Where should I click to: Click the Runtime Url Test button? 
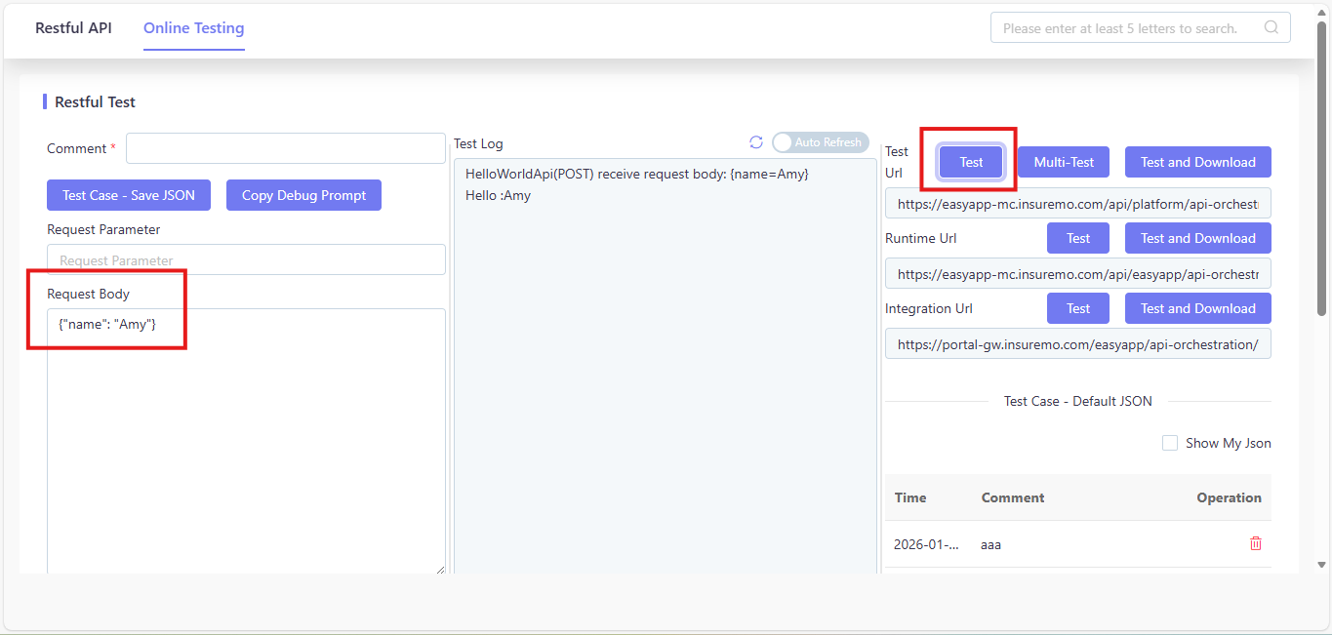point(1078,238)
